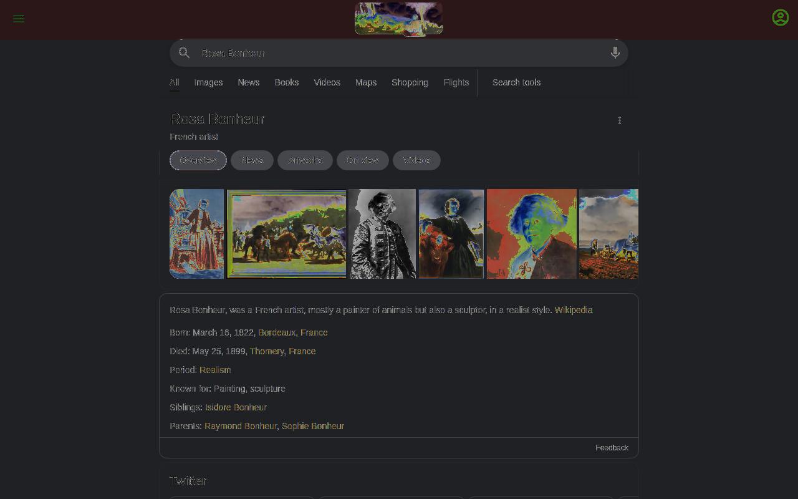
Task: Open the black-and-white portrait photo thumbnail
Action: [x=382, y=234]
